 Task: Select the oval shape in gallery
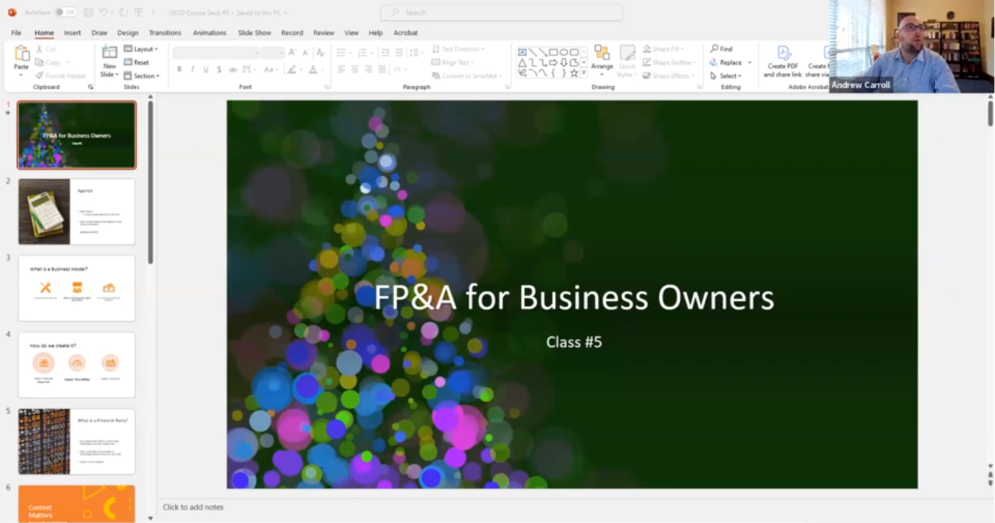(563, 52)
